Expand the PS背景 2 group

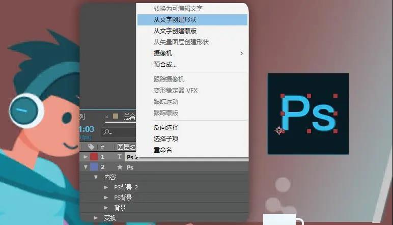[106, 187]
